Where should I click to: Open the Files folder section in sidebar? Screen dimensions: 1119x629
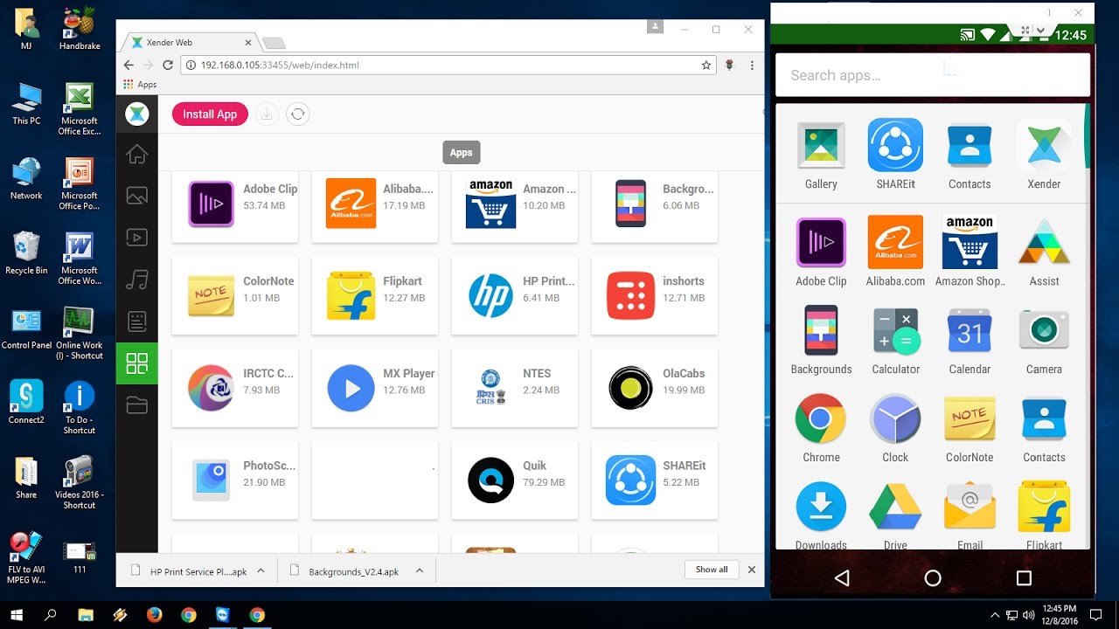click(x=136, y=404)
